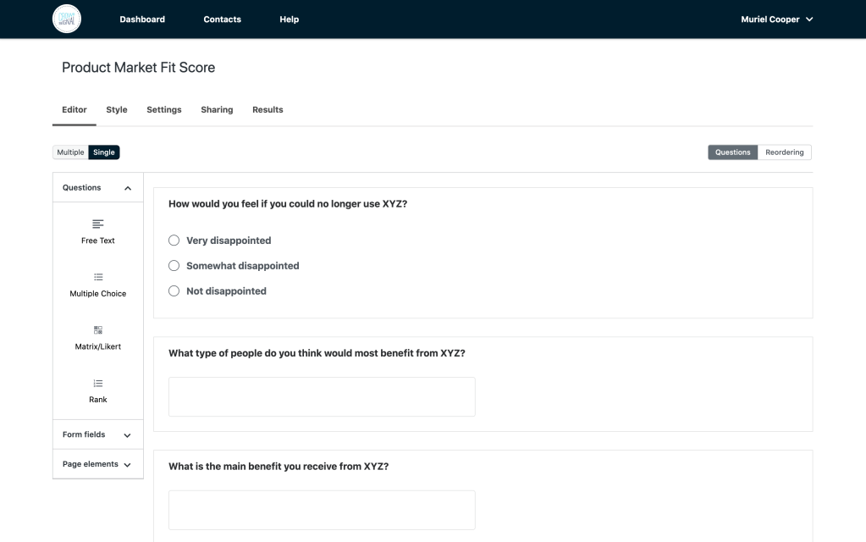Add a Free Text question icon

(98, 224)
